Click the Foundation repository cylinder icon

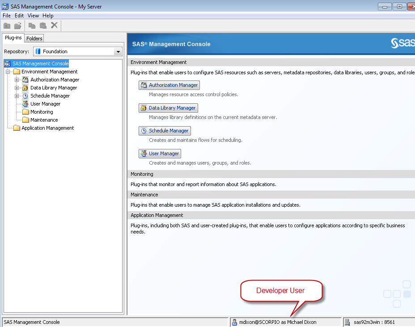[x=38, y=51]
